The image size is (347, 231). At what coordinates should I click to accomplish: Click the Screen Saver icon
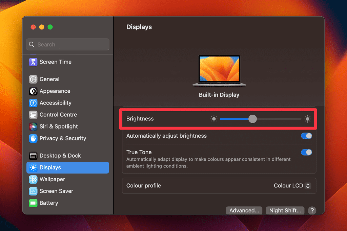33,191
